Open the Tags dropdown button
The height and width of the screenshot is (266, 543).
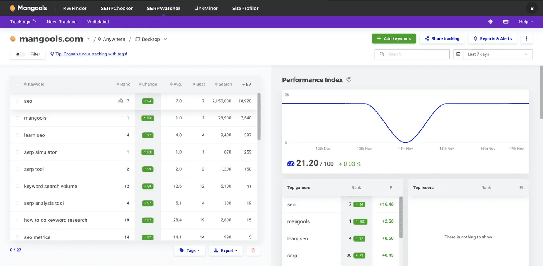tap(190, 250)
